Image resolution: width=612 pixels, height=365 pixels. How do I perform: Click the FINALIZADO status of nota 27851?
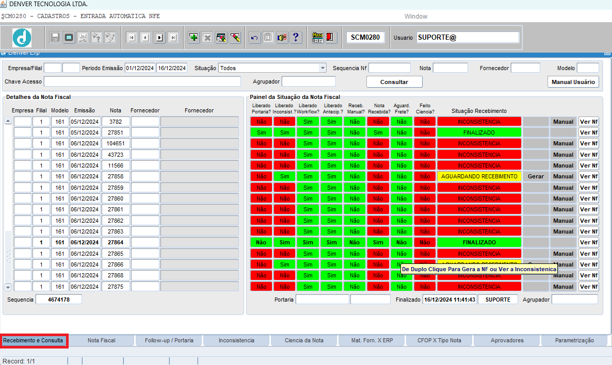pyautogui.click(x=479, y=132)
